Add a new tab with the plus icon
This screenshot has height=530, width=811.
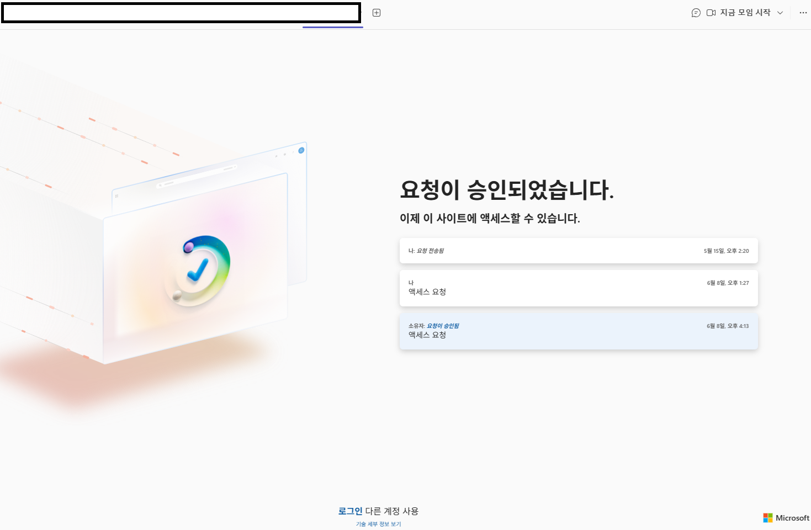[377, 13]
